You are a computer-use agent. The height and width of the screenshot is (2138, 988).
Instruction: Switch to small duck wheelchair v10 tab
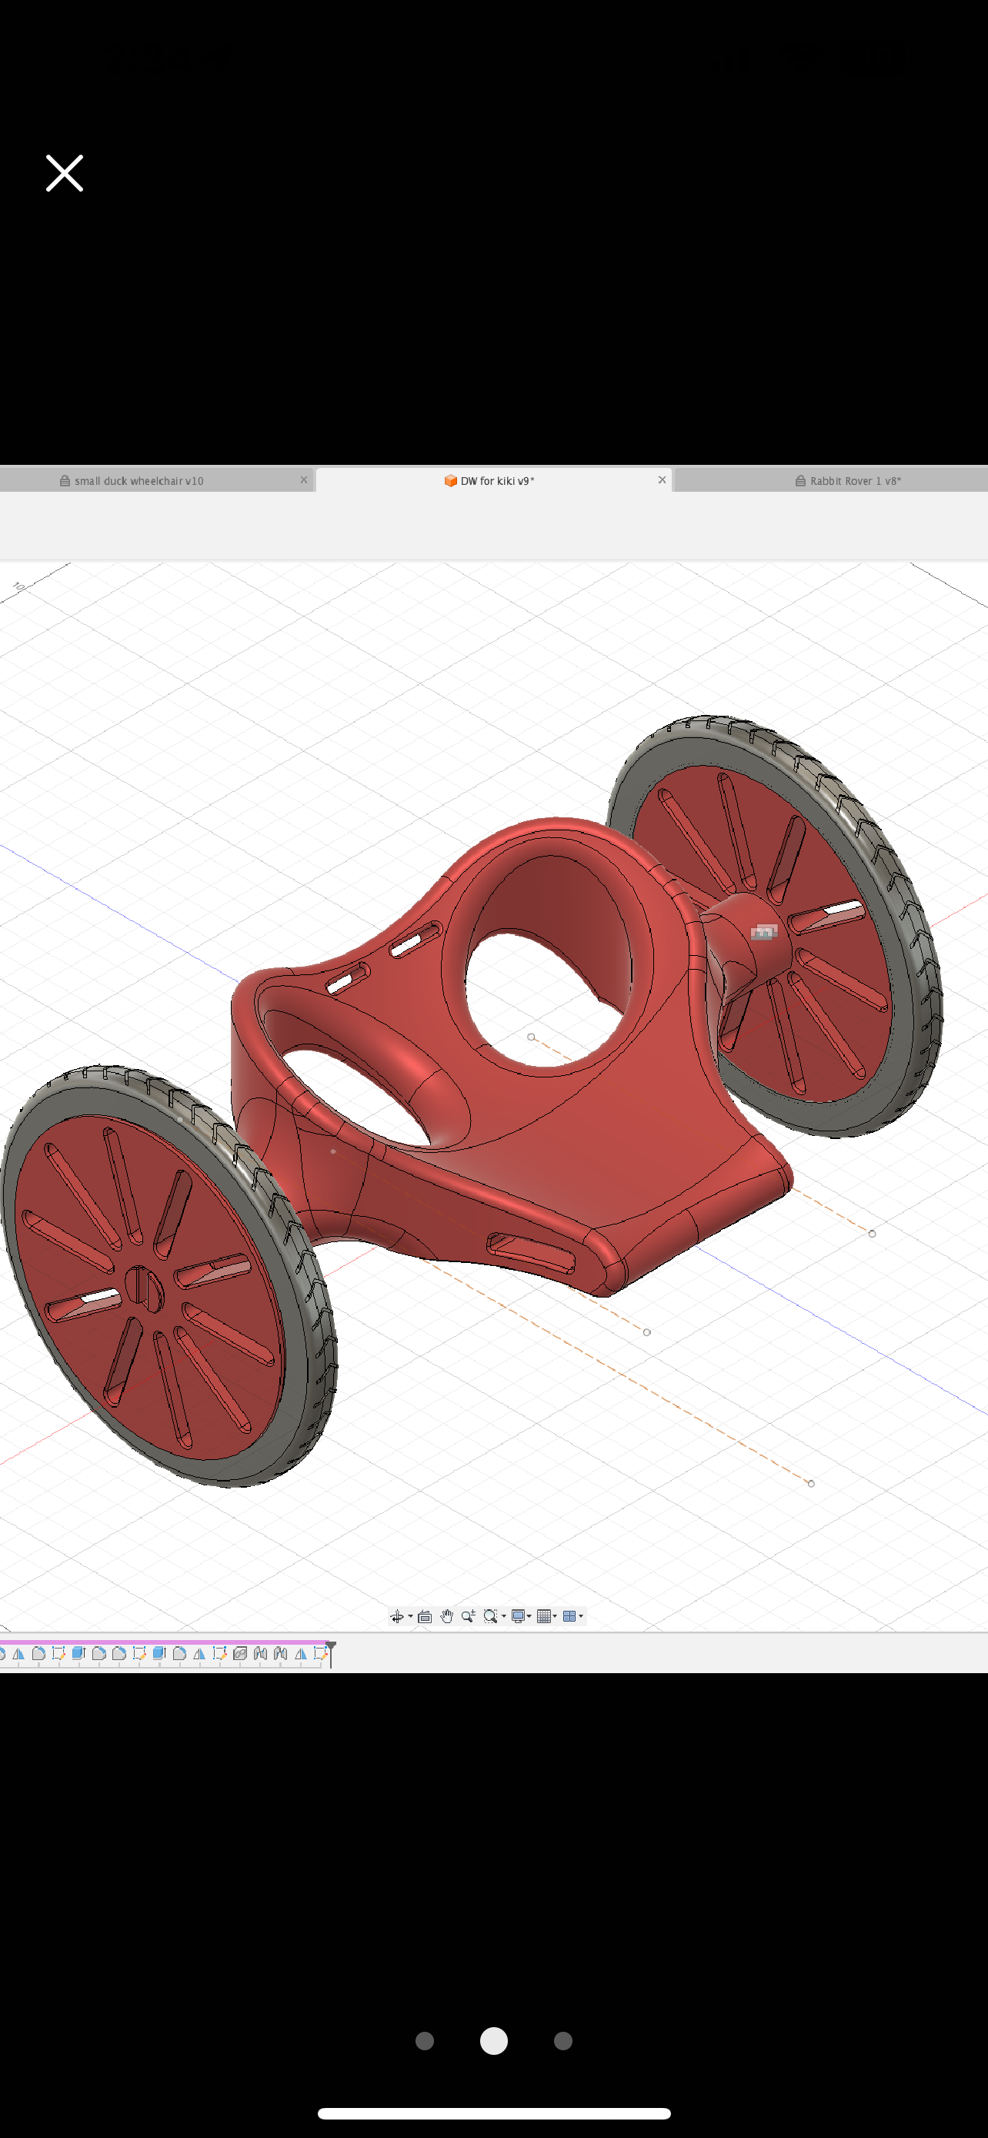(139, 480)
